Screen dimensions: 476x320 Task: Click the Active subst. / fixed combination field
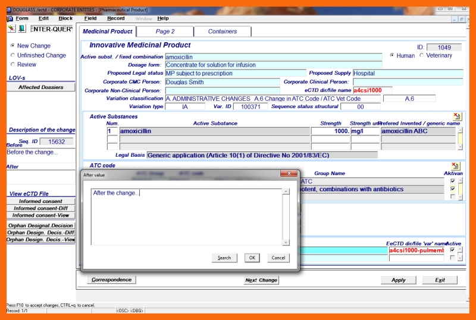pyautogui.click(x=274, y=57)
